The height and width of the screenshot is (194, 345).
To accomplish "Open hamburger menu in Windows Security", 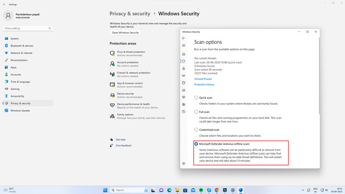I will pos(184,46).
